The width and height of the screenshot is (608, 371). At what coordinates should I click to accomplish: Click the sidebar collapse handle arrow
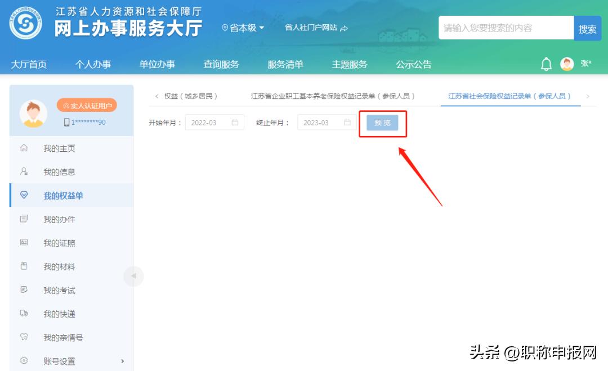coord(133,276)
